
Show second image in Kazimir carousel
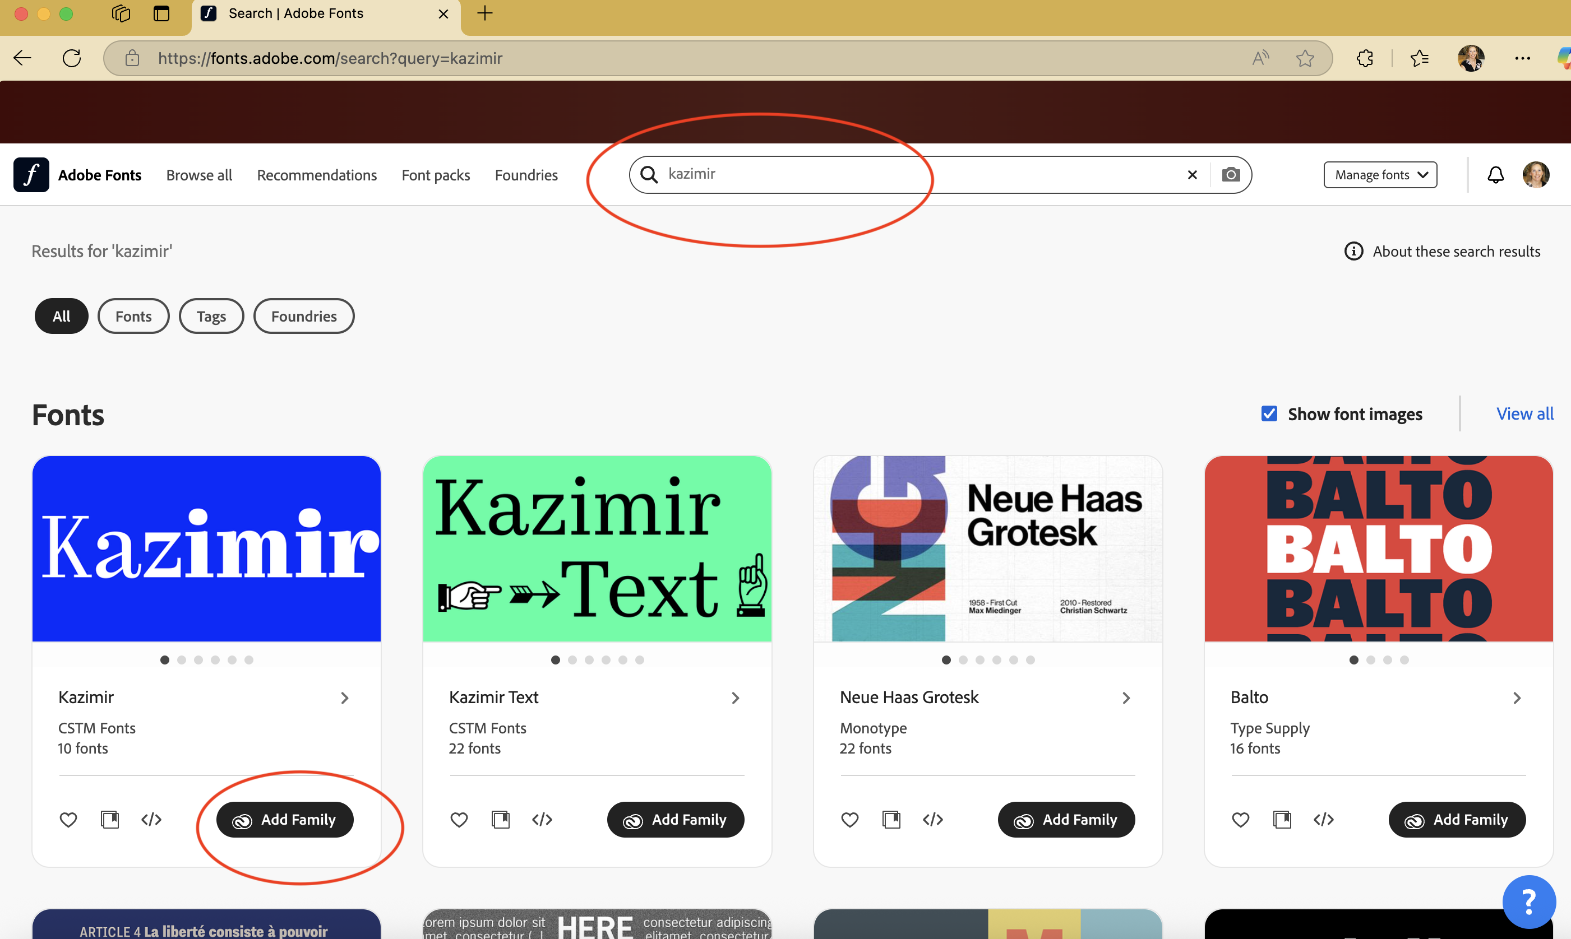pos(182,660)
